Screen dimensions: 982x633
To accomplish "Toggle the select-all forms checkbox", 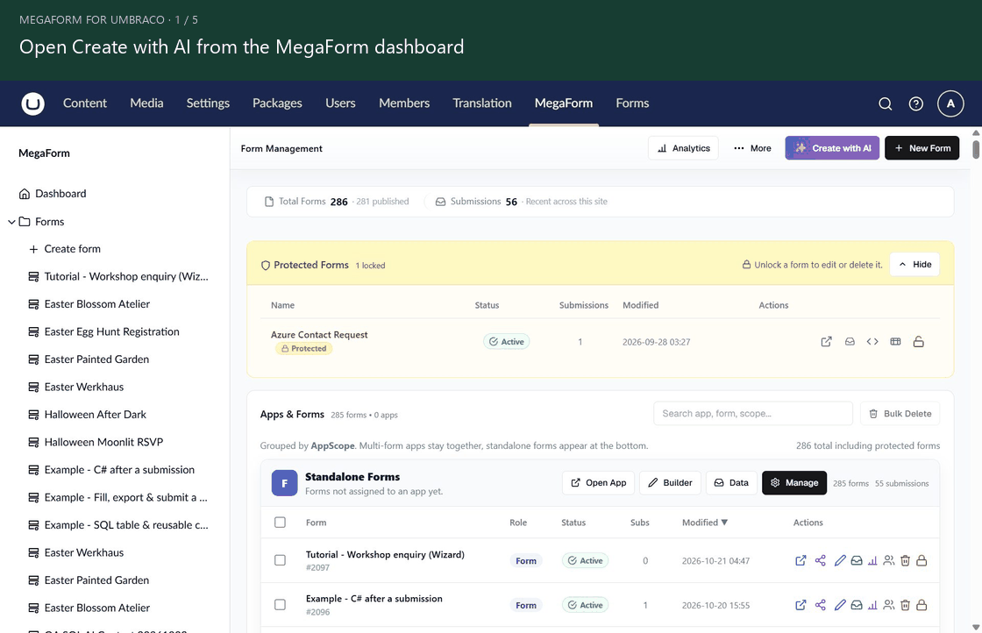I will point(280,523).
